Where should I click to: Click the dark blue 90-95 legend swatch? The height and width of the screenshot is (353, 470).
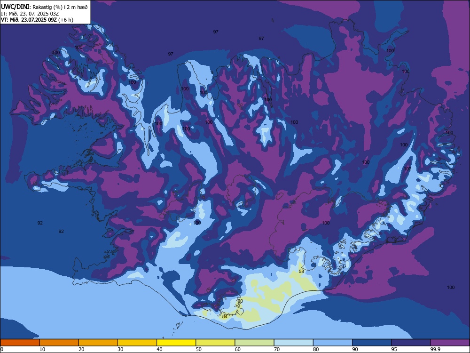pos(372,343)
